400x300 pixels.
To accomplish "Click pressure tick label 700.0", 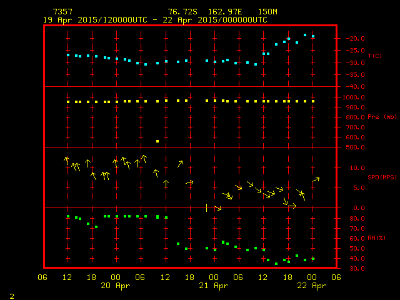I will point(355,127).
